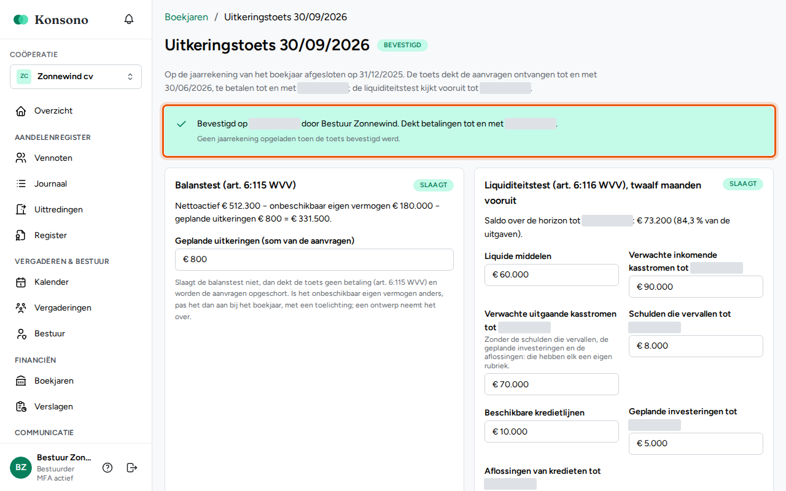Open the Zonnewind cv cooperative selector
The image size is (786, 491).
[x=76, y=77]
